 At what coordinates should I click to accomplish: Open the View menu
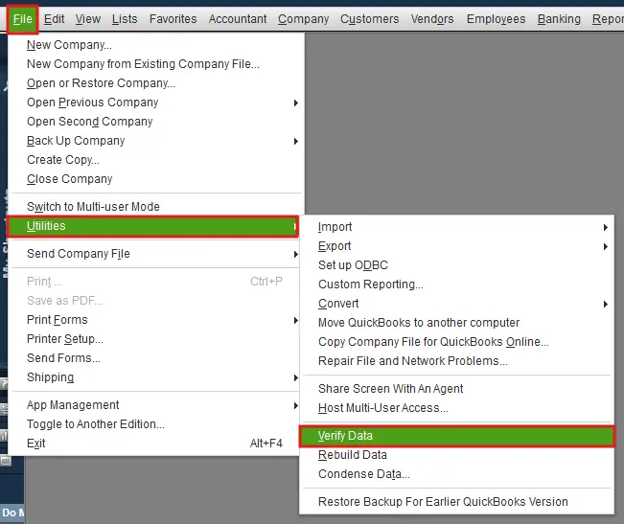(x=88, y=19)
